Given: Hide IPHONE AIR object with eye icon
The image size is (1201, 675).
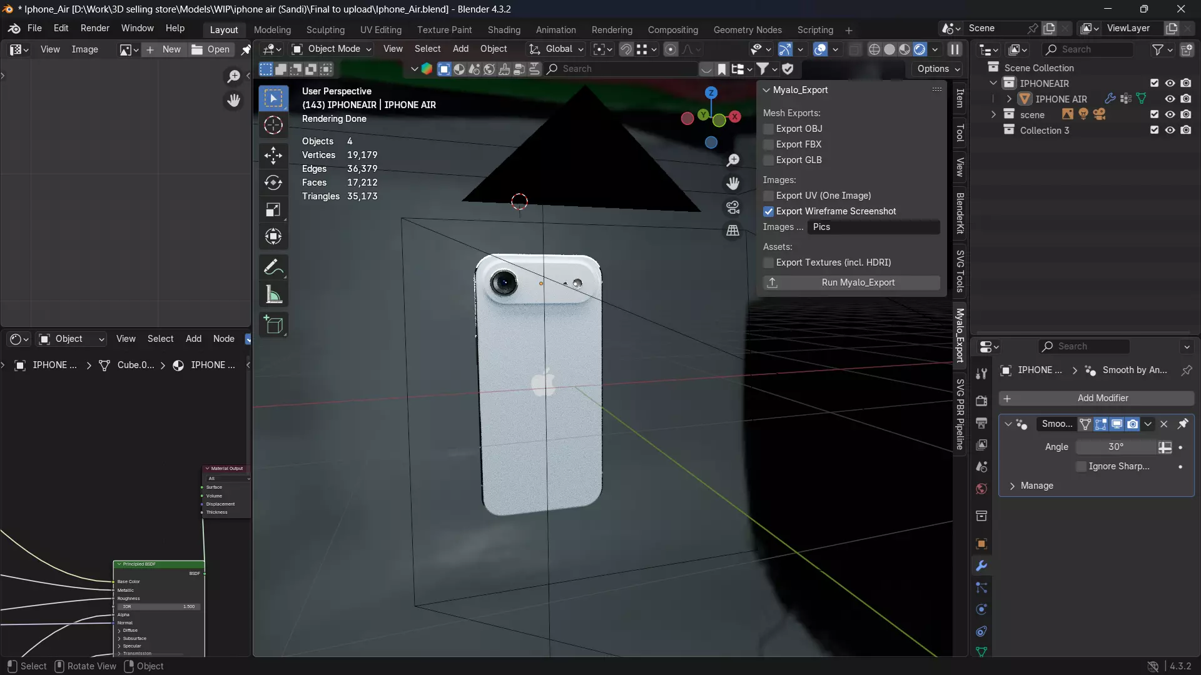Looking at the screenshot, I should pos(1170,99).
